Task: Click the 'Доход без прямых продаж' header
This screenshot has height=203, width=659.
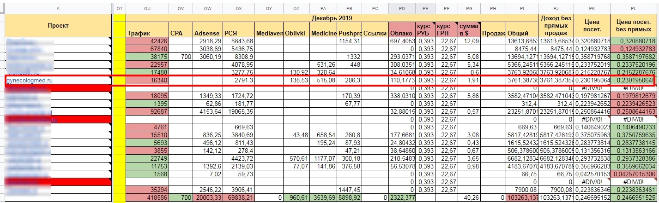Action: 556,26
